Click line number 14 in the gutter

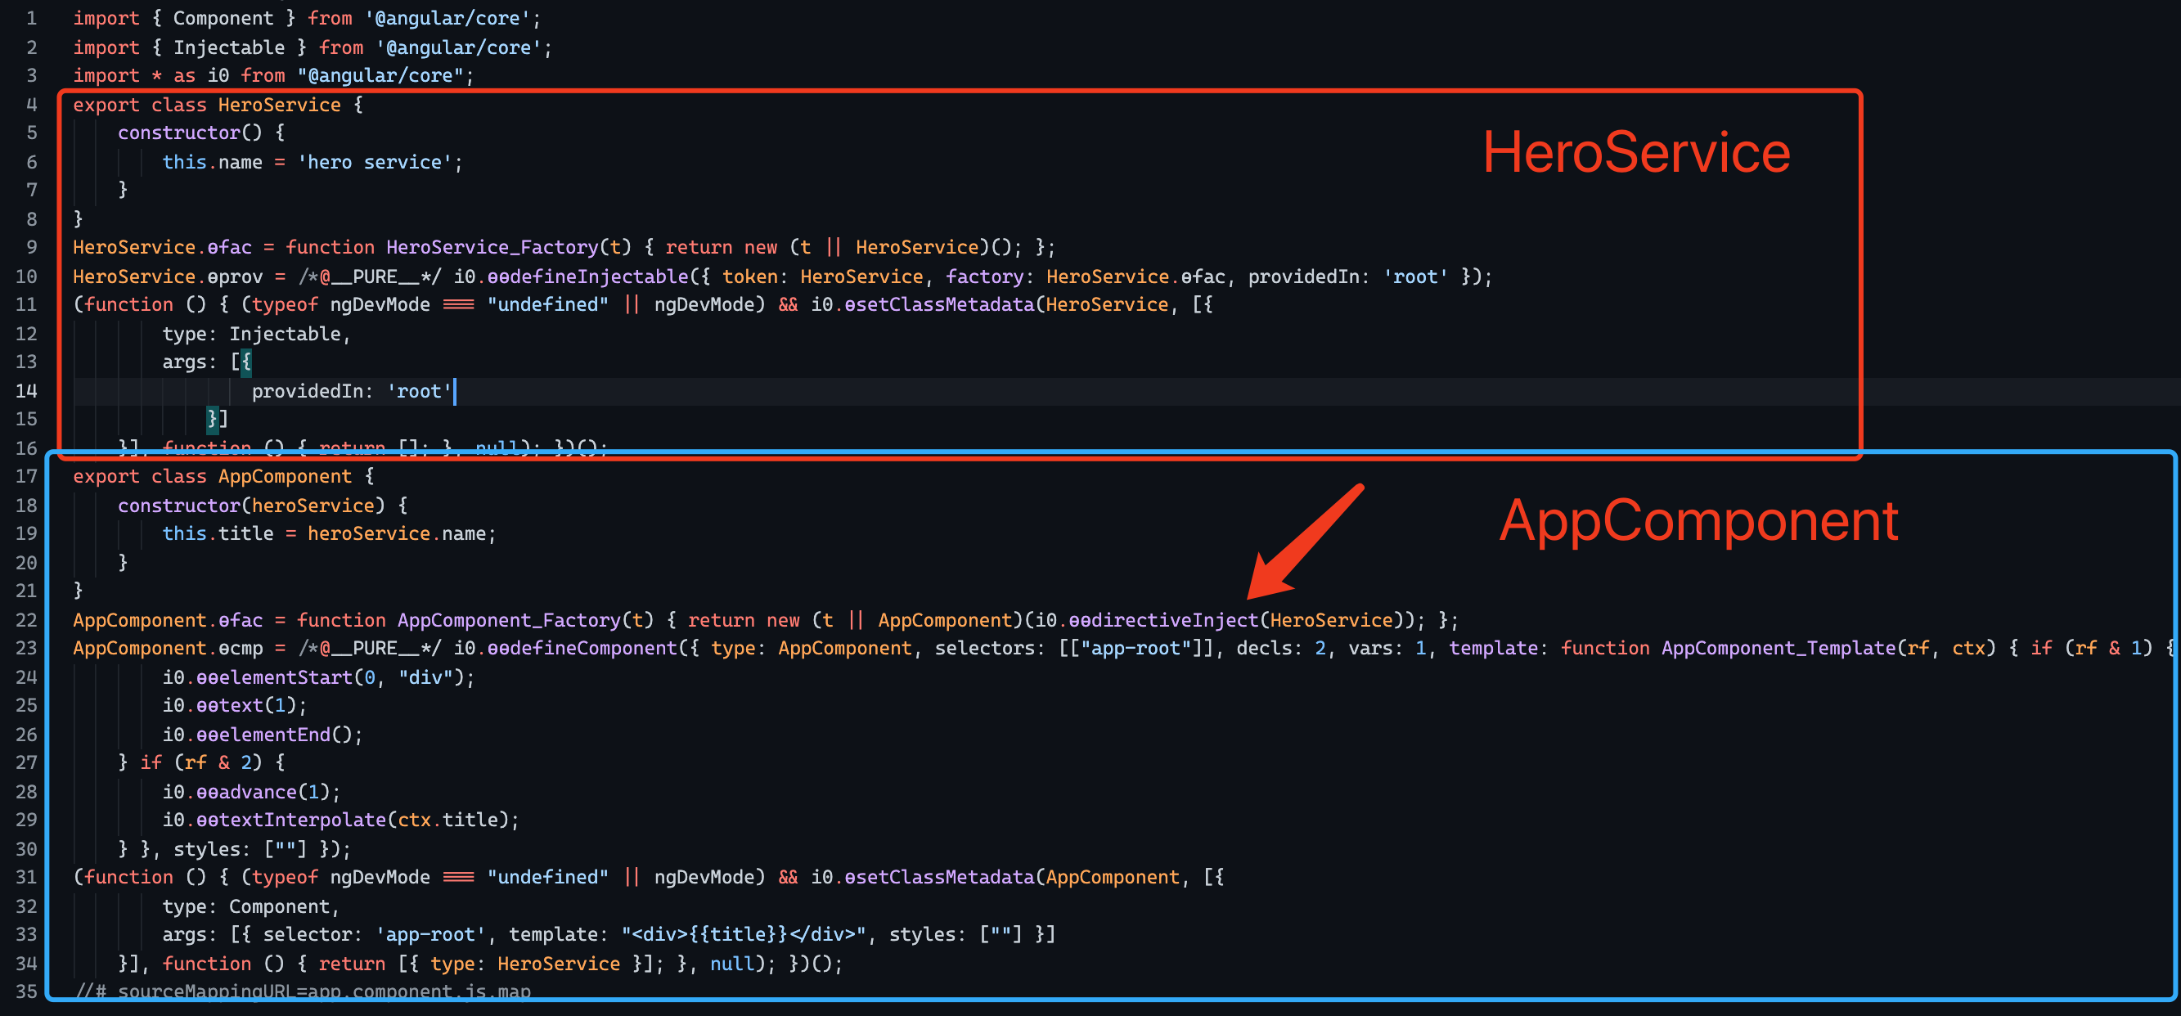(x=26, y=391)
